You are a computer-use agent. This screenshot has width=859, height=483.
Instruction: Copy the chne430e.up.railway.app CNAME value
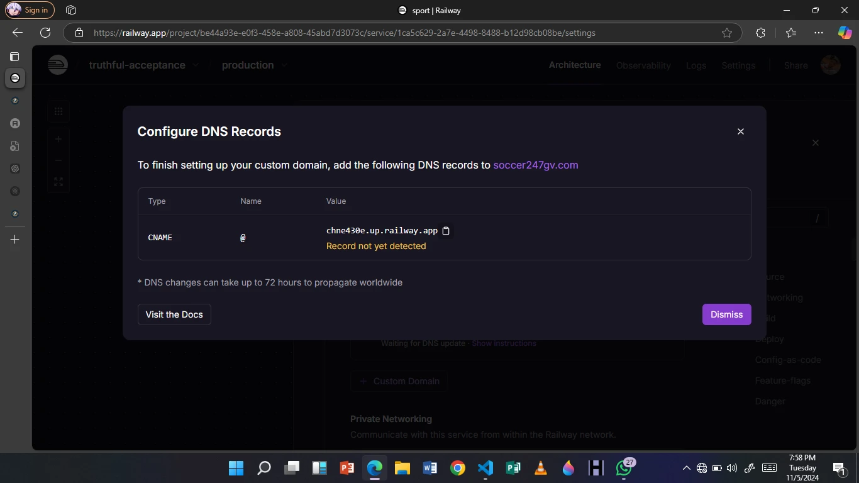[x=446, y=231]
